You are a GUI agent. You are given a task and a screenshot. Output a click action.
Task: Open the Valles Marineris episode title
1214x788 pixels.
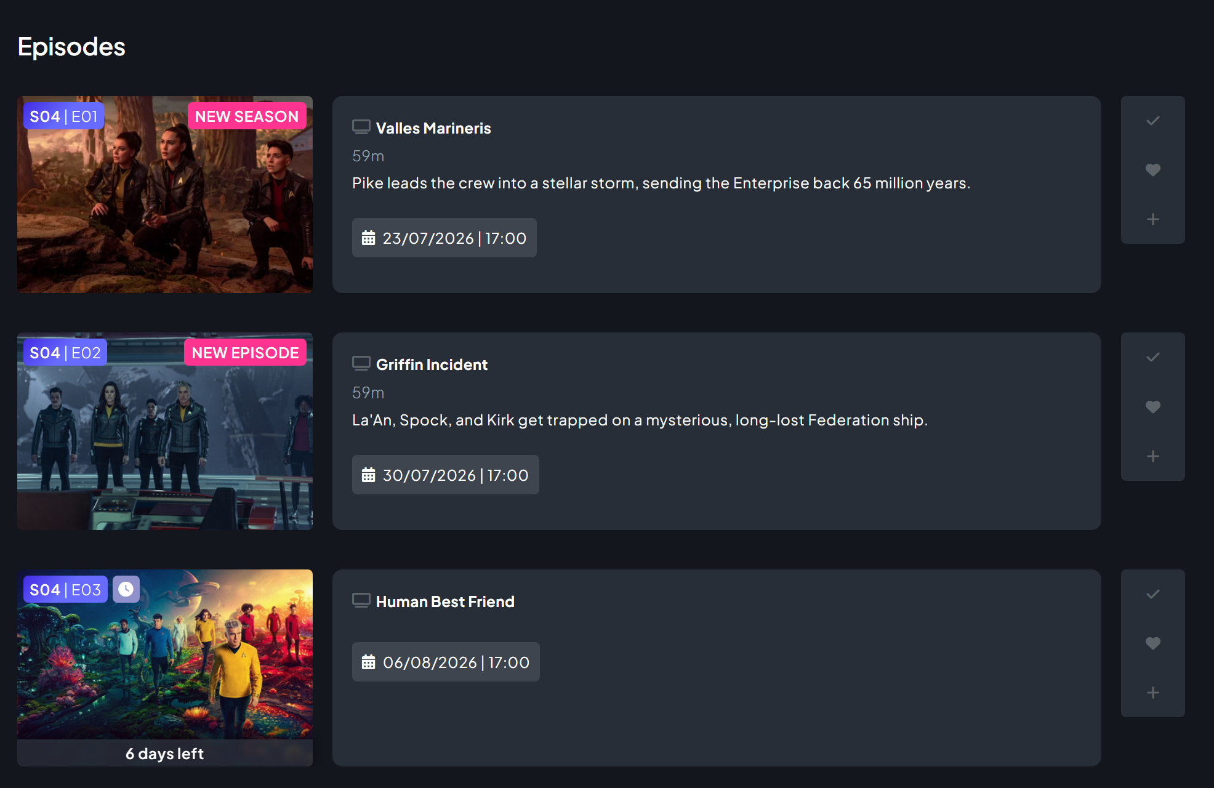[x=433, y=128]
